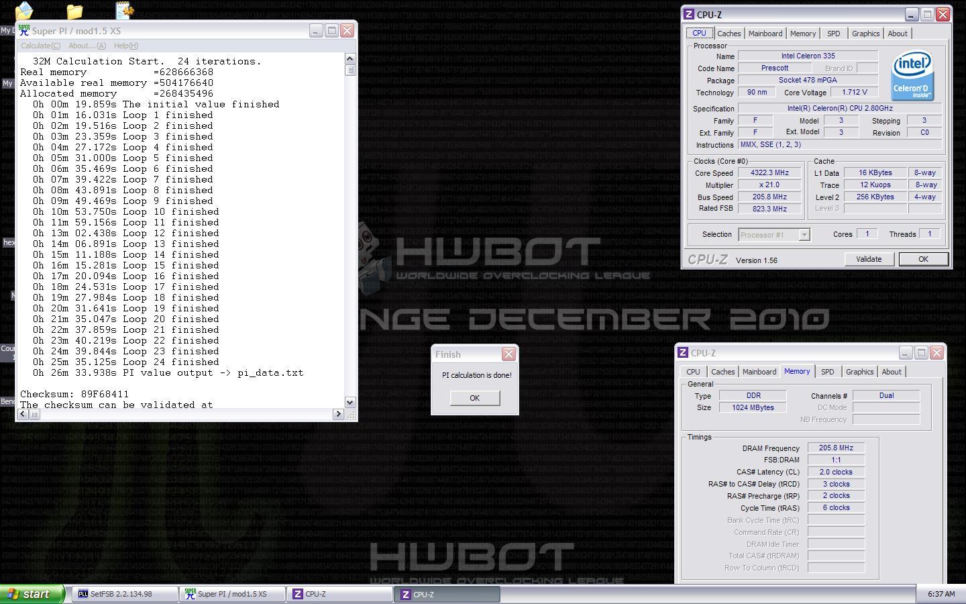Open the Help menu in Super PI
The image size is (966, 604).
pos(125,46)
